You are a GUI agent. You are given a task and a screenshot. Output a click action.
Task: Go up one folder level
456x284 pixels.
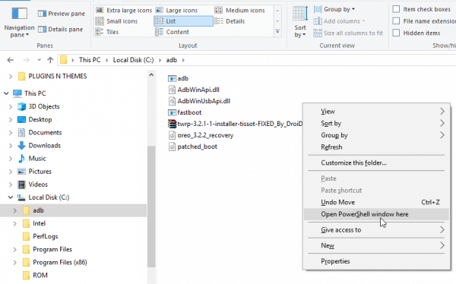[x=50, y=60]
